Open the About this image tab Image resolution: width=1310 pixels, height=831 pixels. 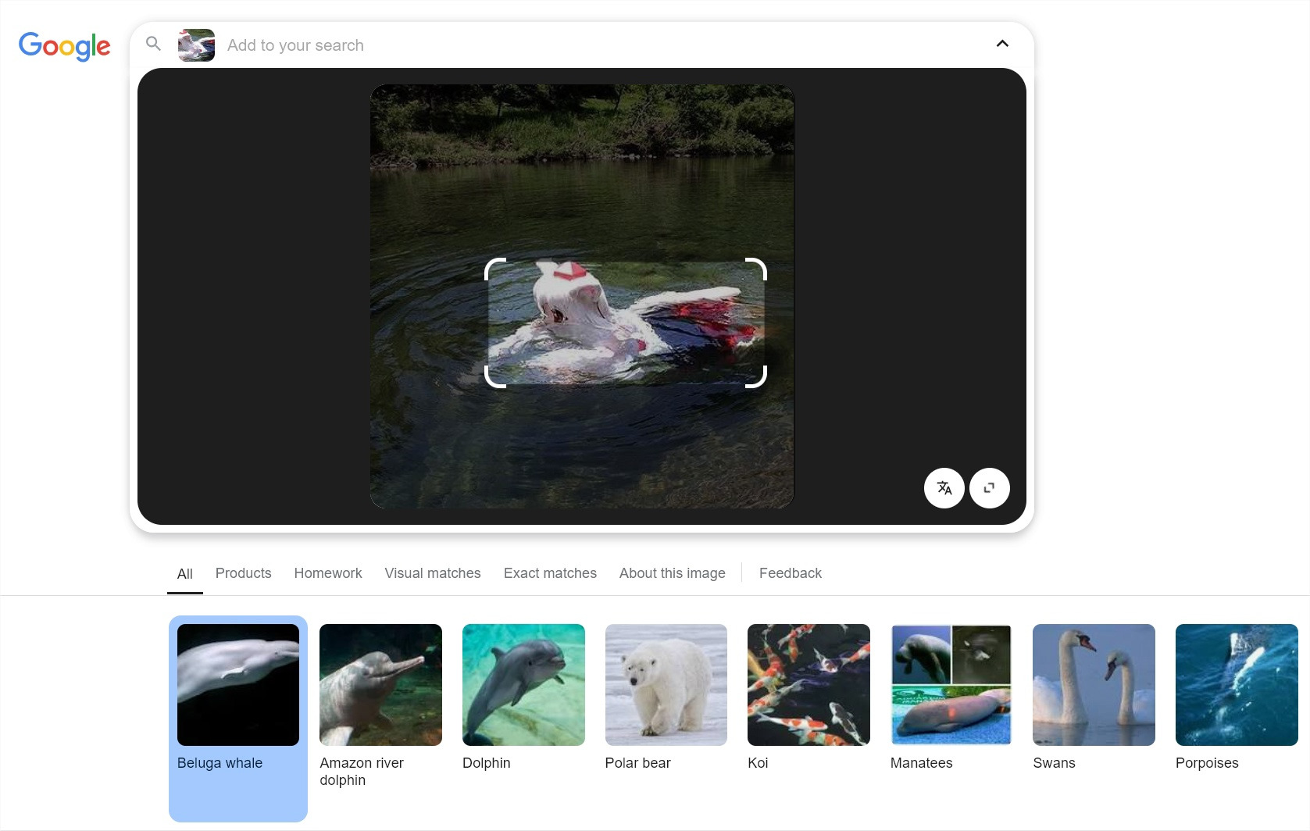point(672,573)
